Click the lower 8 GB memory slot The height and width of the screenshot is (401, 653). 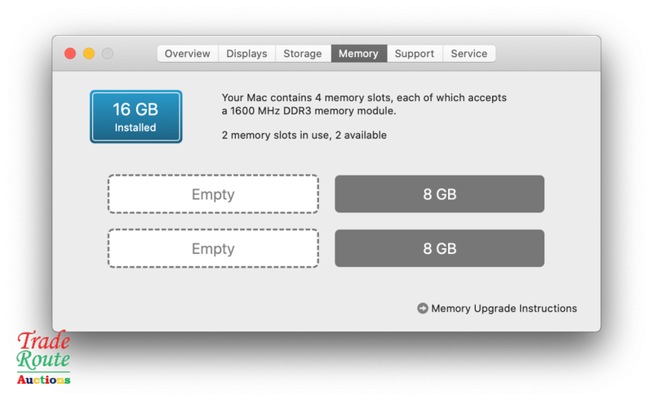pos(439,248)
